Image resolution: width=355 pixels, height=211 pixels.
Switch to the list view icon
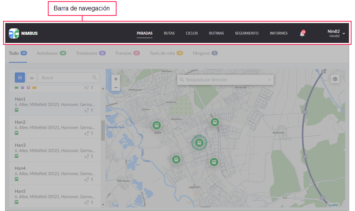(x=31, y=78)
